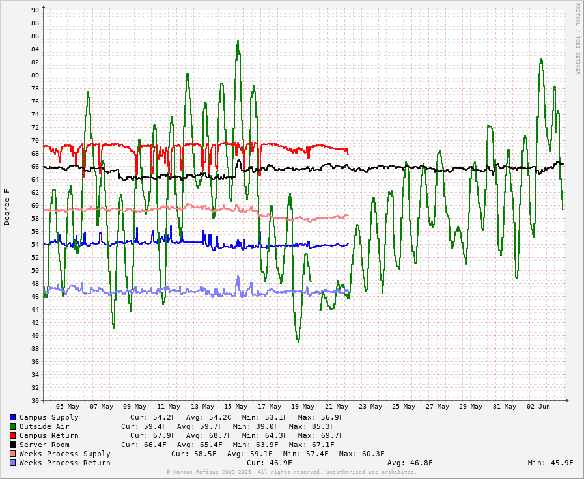
Task: Click the green Outside Air legend swatch
Action: point(12,426)
